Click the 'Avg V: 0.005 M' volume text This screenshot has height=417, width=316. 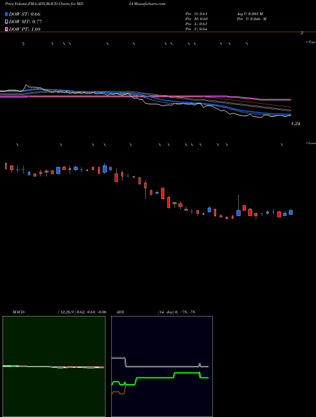250,14
